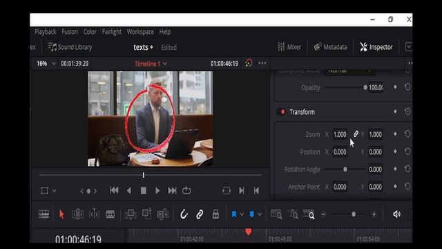Open the Timeline 1 selector dropdown
442x249 pixels.
[151, 64]
